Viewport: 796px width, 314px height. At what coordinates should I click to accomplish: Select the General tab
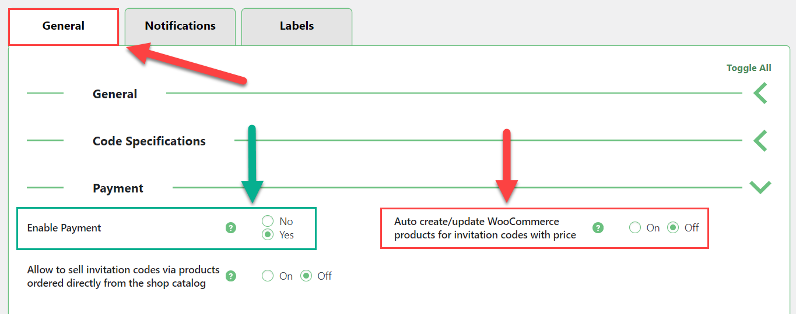tap(64, 26)
